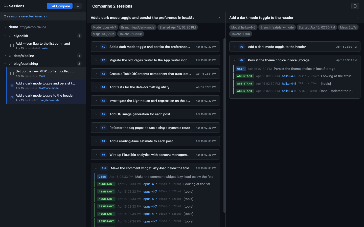Click the assistant message 'Looking at the str...' in the left pane

155,184
